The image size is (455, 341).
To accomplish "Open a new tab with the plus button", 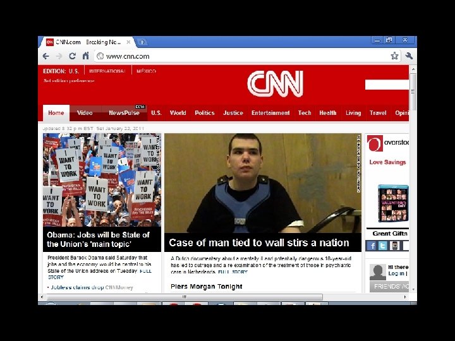I will pyautogui.click(x=142, y=42).
